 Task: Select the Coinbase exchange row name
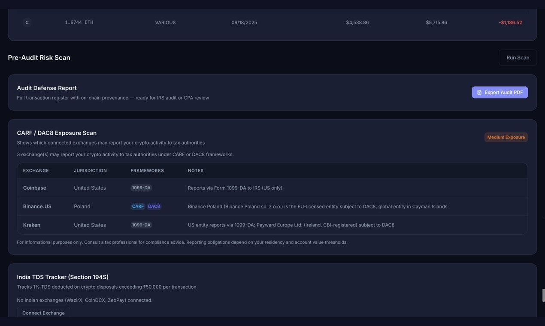(35, 188)
